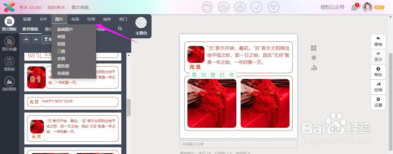Click the 投稿 submit button
Image resolution: width=393 pixels, height=154 pixels.
point(378,87)
